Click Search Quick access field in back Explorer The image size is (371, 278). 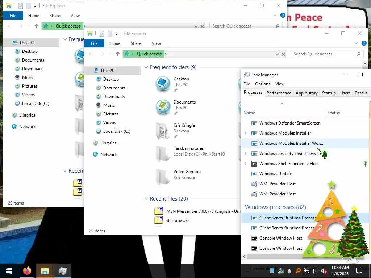click(246, 26)
